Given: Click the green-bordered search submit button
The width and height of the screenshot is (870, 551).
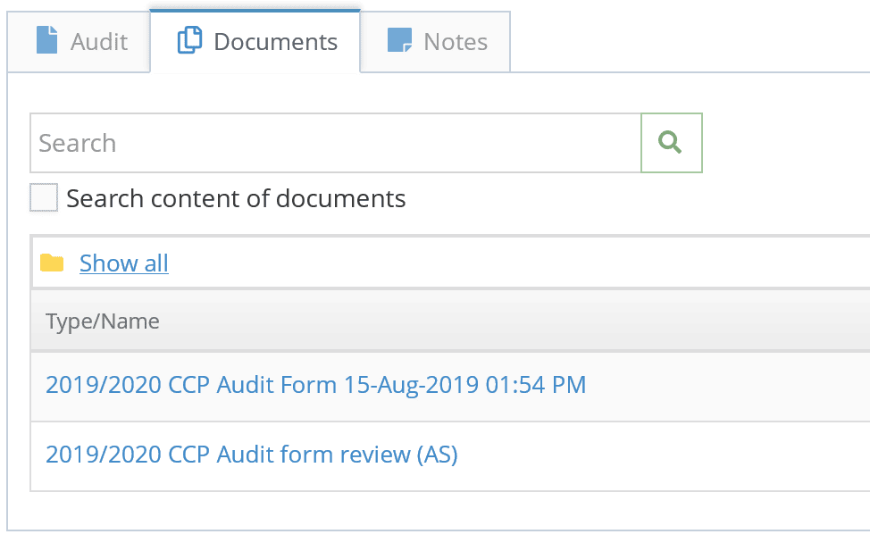Looking at the screenshot, I should (672, 143).
